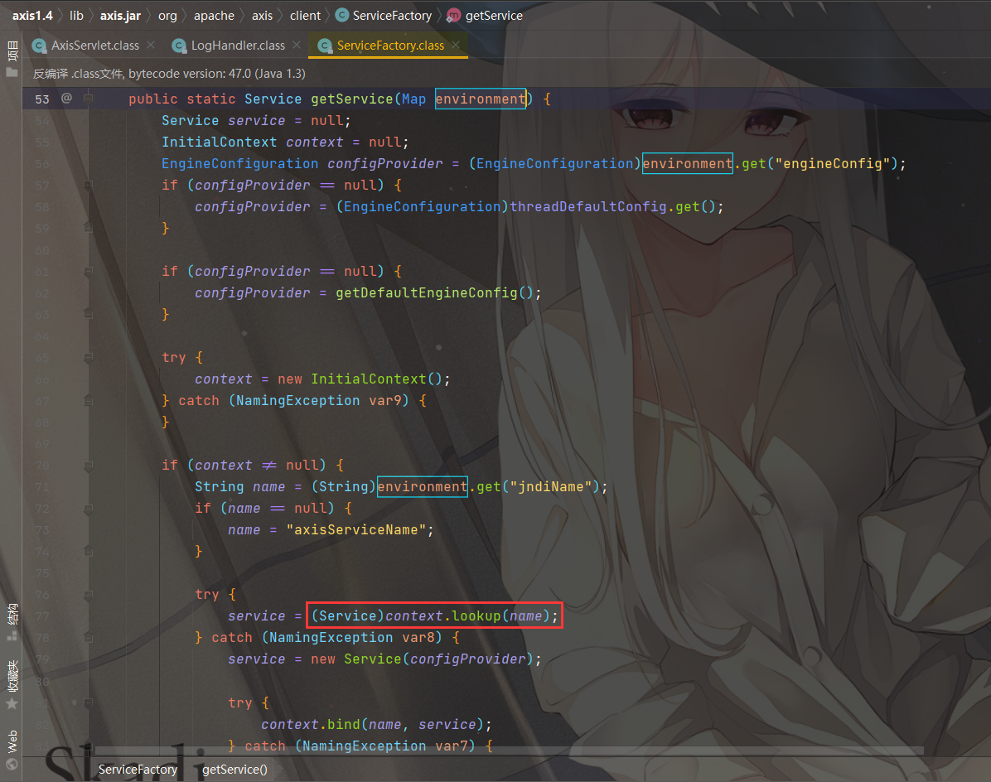991x782 pixels.
Task: Collapse the try block fold at line 76
Action: pyautogui.click(x=89, y=595)
